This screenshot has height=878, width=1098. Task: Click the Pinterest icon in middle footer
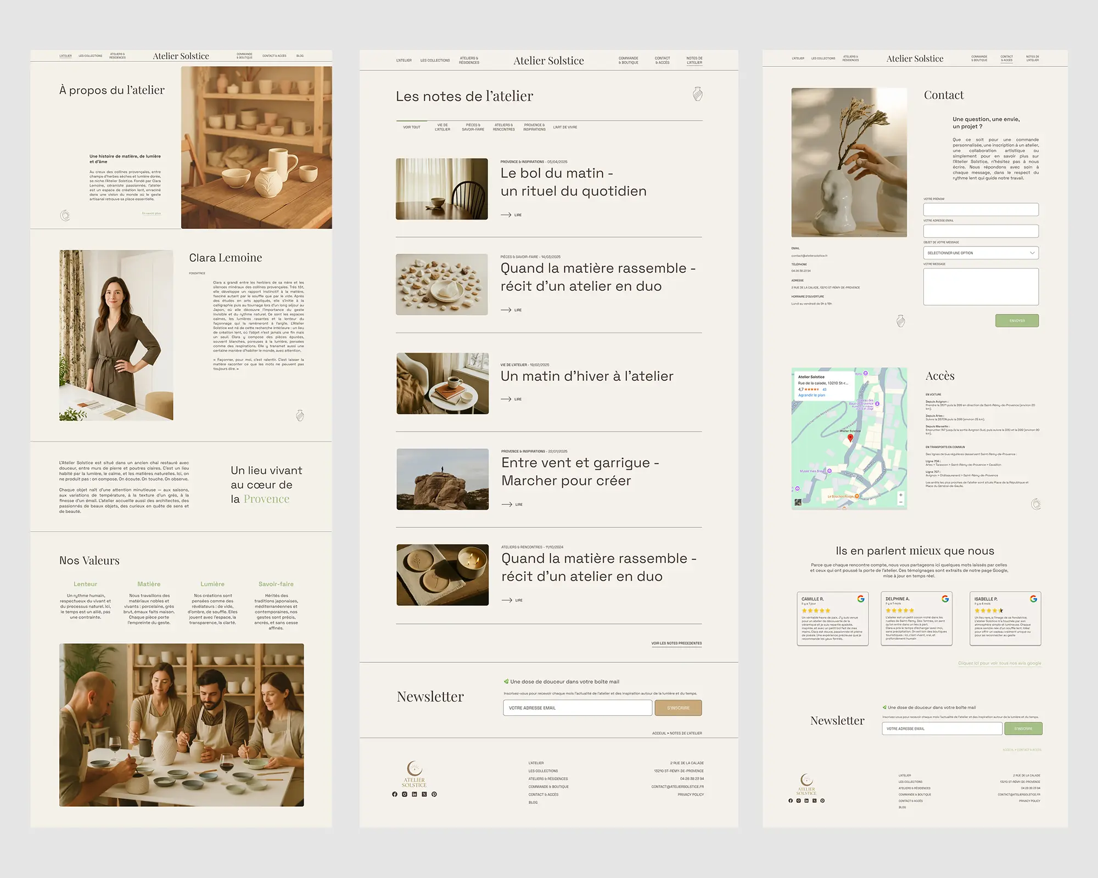click(x=434, y=794)
